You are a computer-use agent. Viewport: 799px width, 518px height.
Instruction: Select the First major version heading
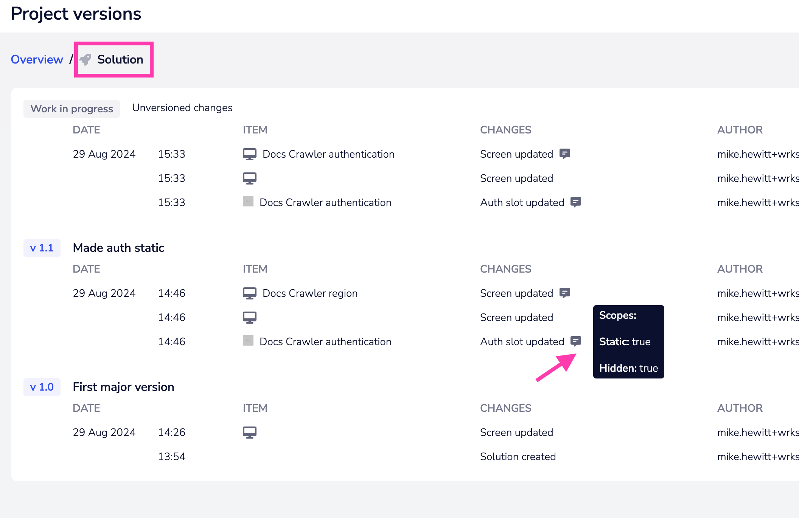(x=123, y=386)
